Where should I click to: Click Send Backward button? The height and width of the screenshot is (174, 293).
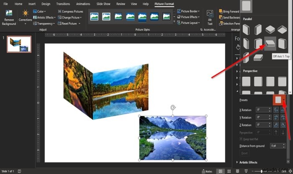click(x=229, y=18)
